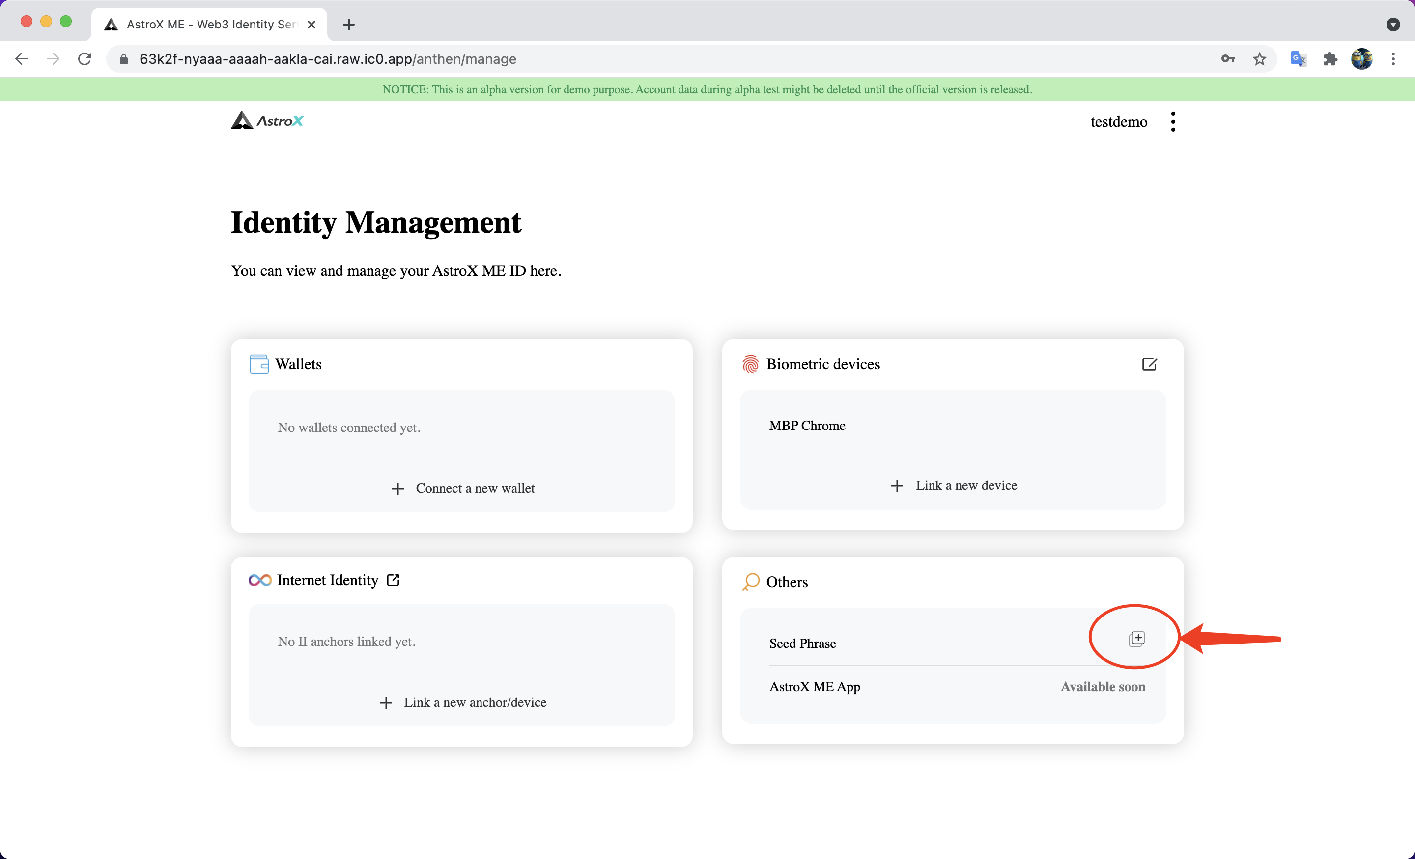
Task: Click the Wallets card icon
Action: click(x=259, y=364)
